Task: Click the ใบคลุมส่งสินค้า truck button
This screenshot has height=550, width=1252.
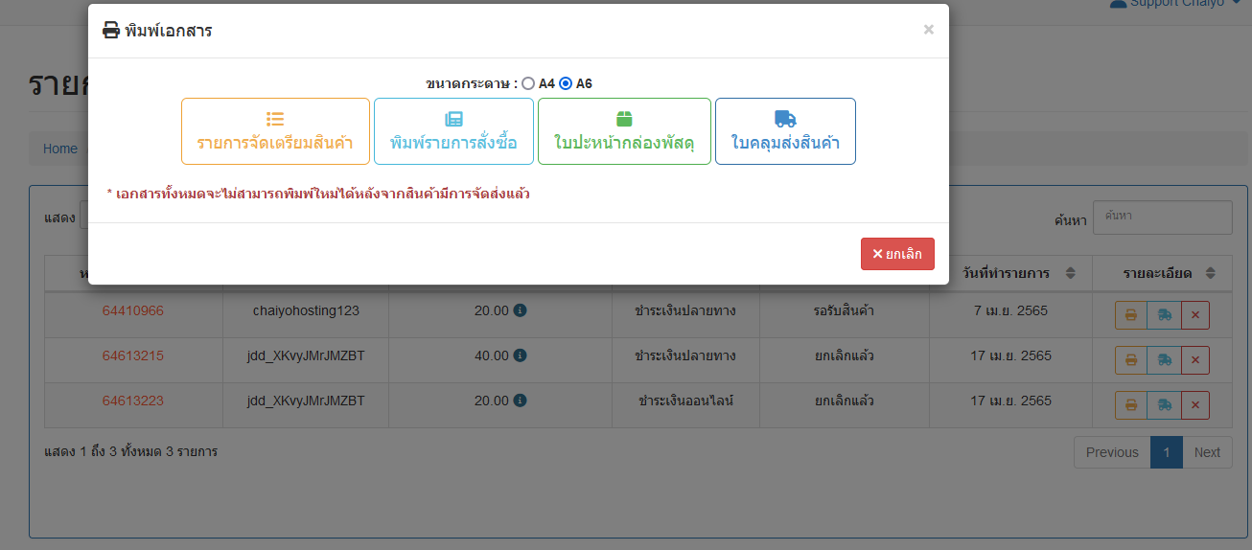Action: click(785, 131)
